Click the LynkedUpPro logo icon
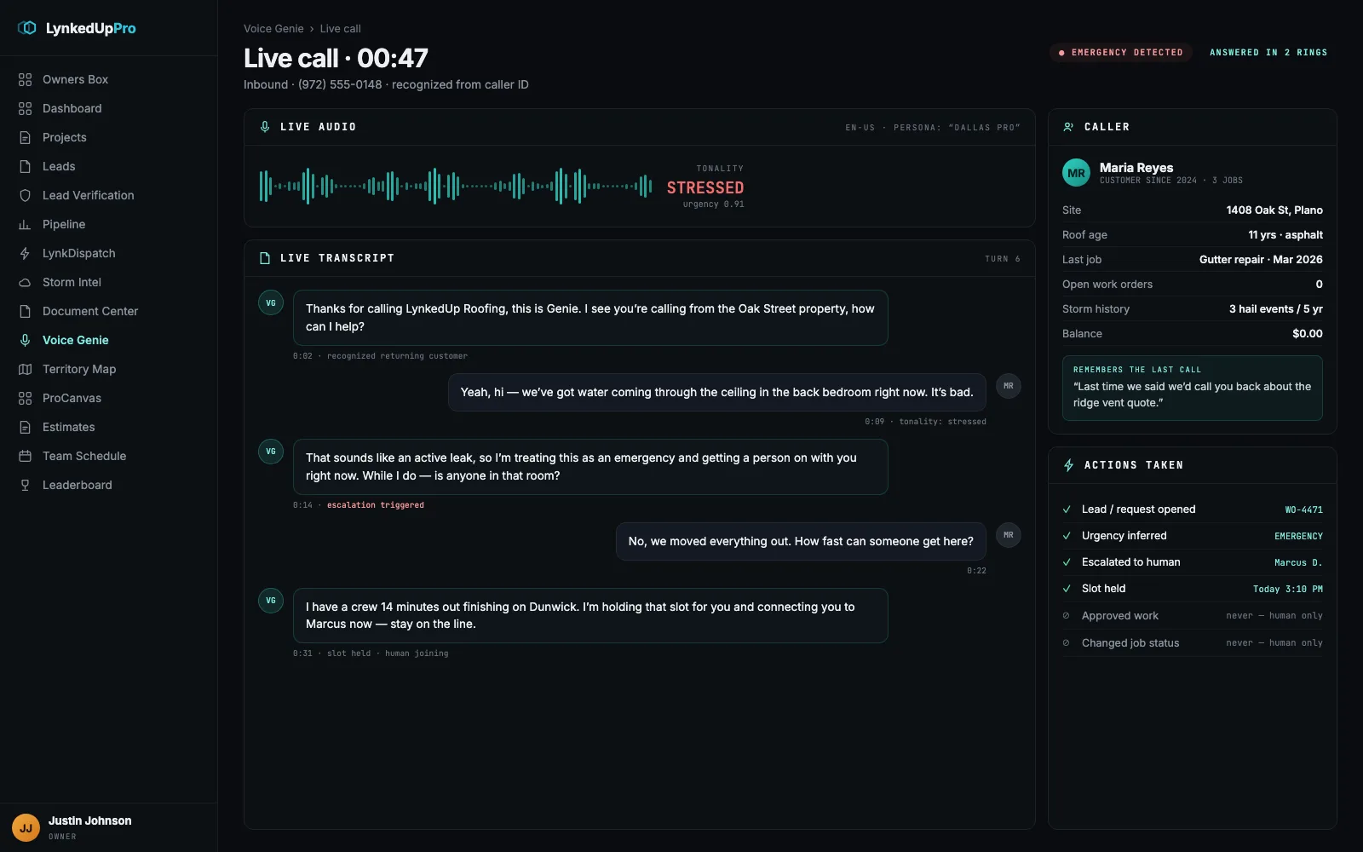1363x852 pixels. (x=27, y=28)
